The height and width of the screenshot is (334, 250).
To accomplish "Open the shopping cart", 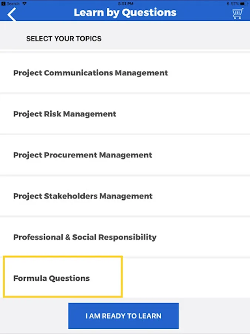I will tap(237, 14).
